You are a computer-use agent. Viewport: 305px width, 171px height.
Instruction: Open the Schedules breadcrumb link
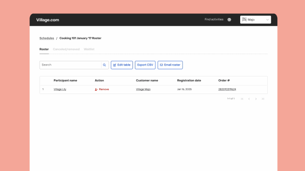tap(47, 38)
